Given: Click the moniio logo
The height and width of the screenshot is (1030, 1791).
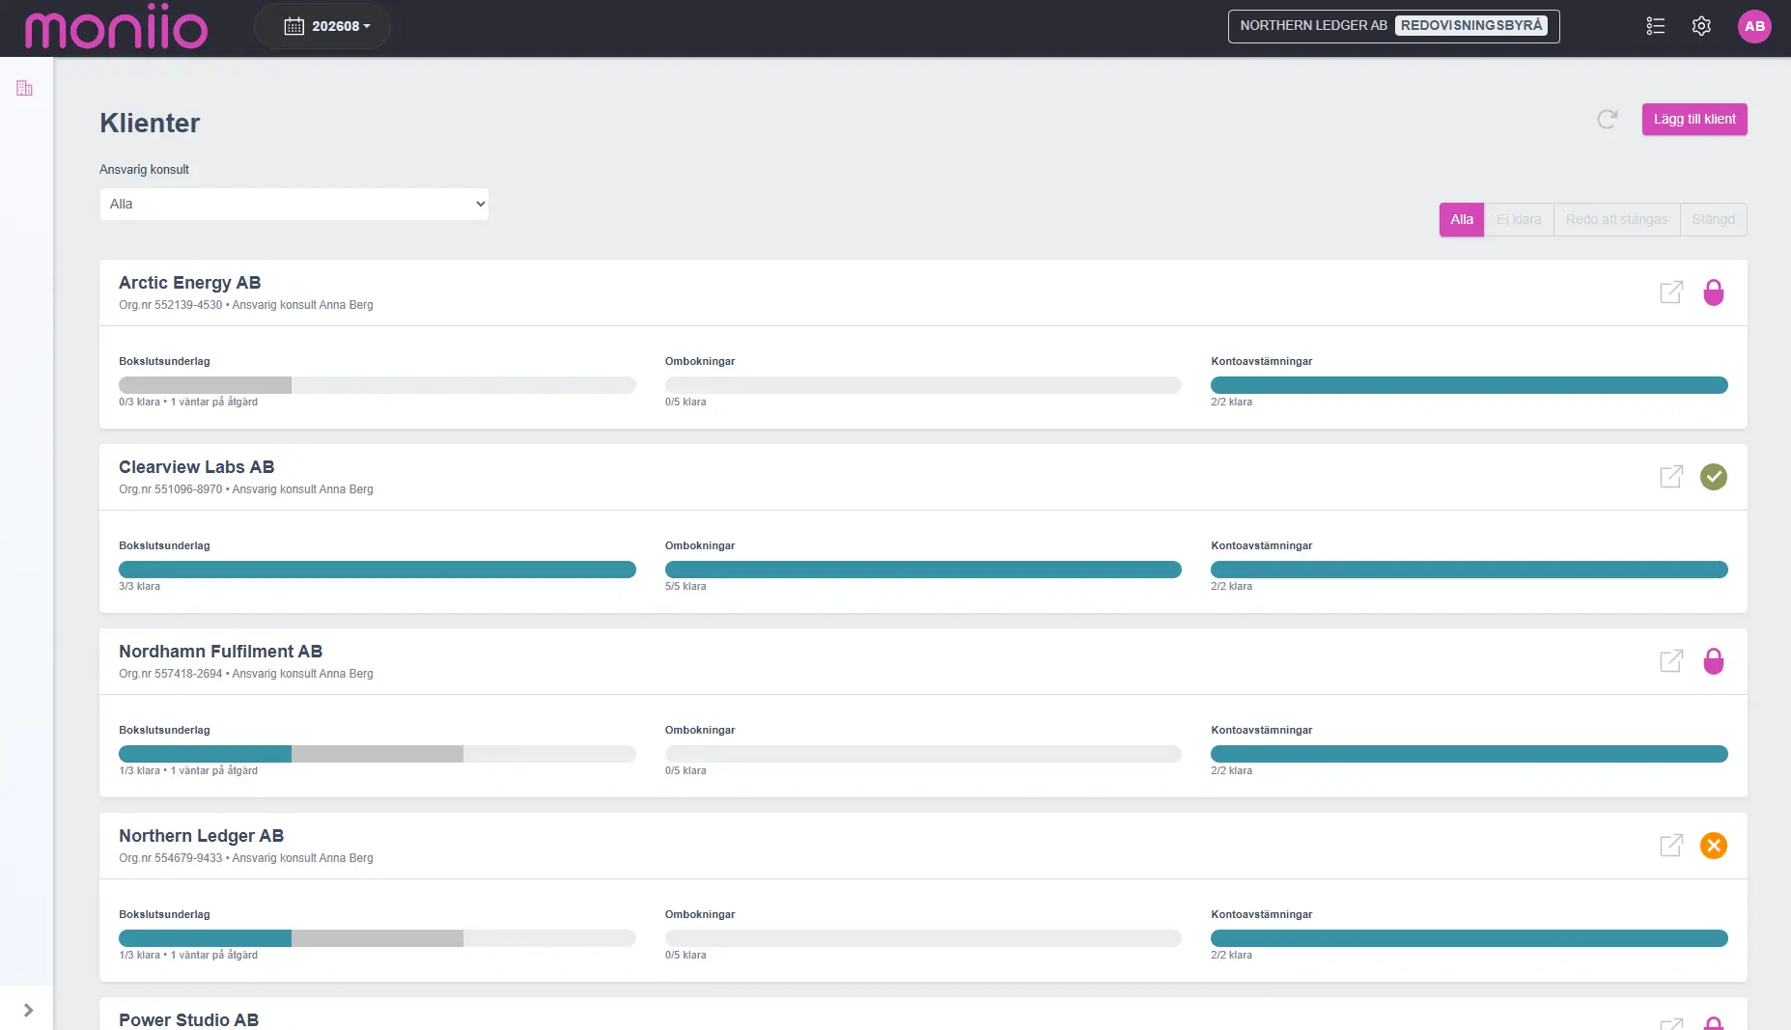Looking at the screenshot, I should click(x=116, y=26).
